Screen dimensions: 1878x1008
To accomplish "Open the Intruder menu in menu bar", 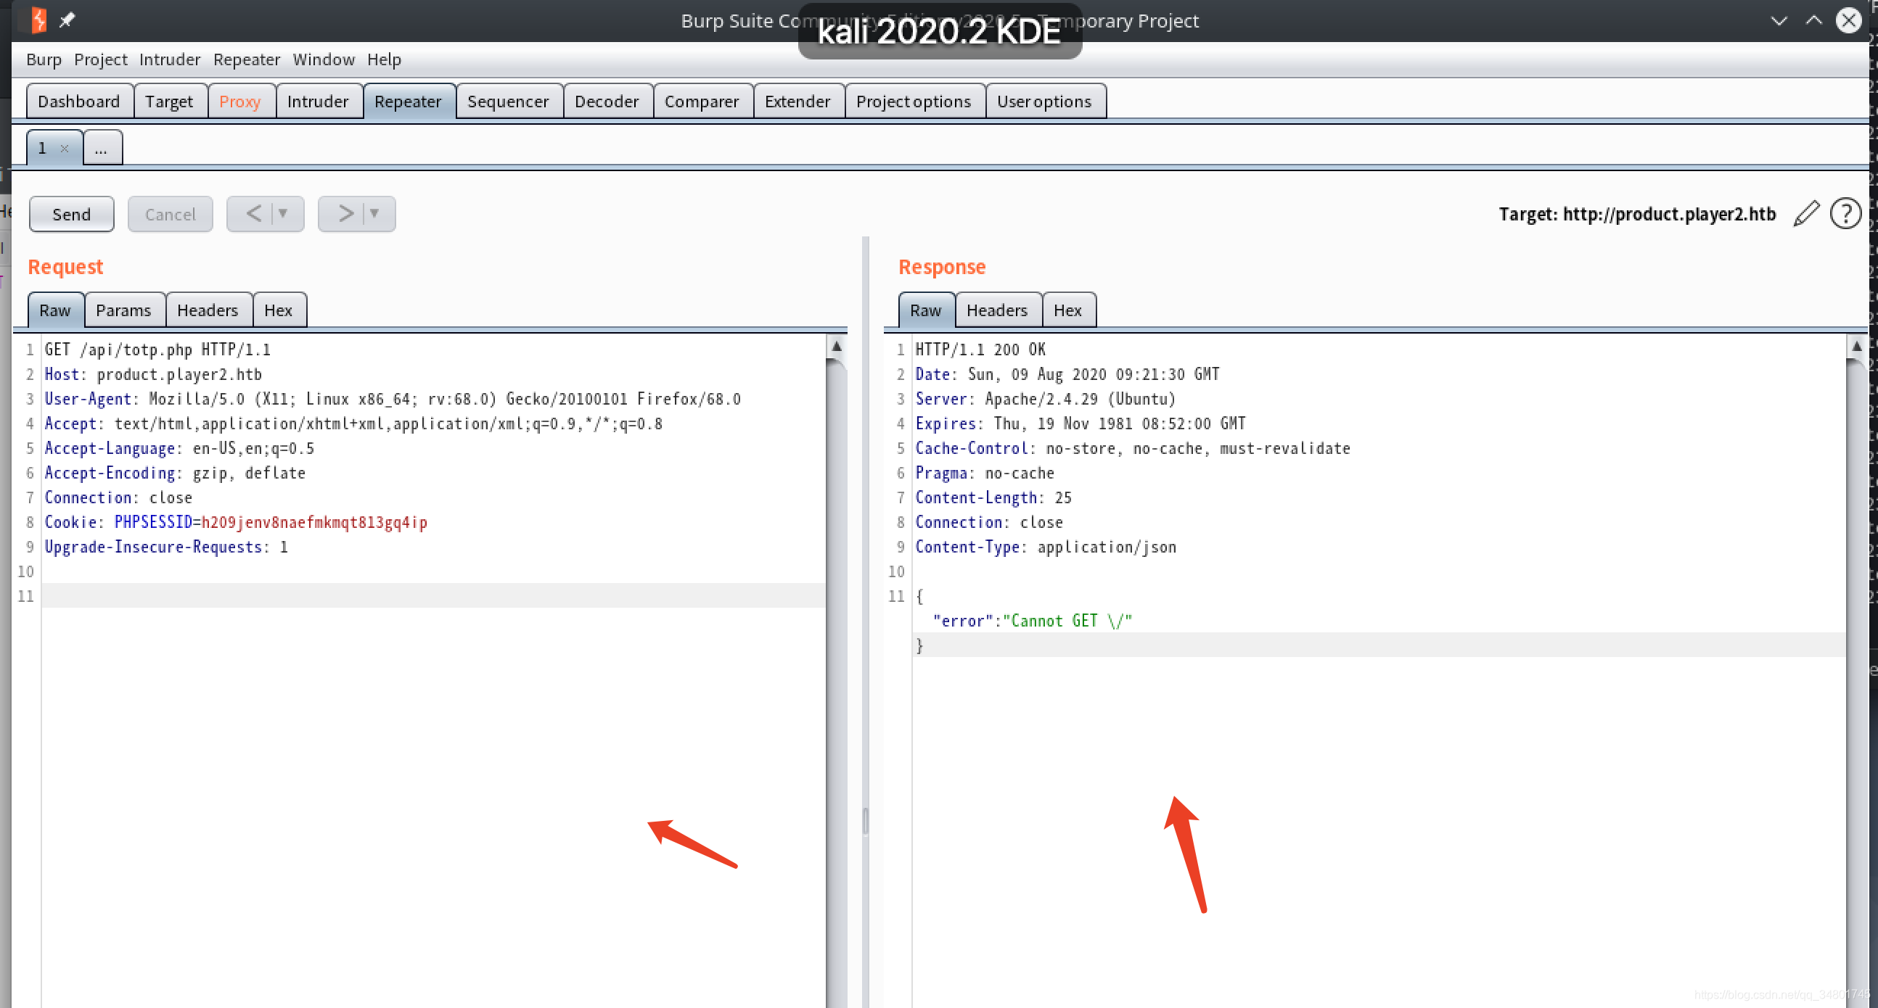I will click(x=169, y=59).
